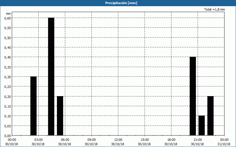The height and width of the screenshot is (147, 236).
Task: Click the 21:00 time label
Action: coord(198,140)
